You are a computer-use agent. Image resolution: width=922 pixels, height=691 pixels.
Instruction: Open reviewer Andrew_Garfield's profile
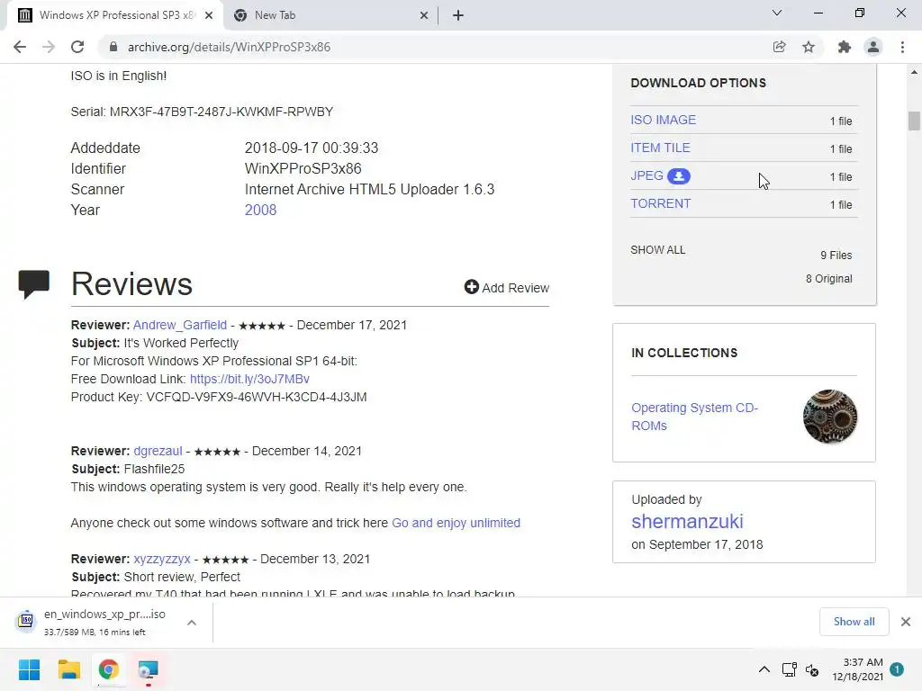coord(180,325)
